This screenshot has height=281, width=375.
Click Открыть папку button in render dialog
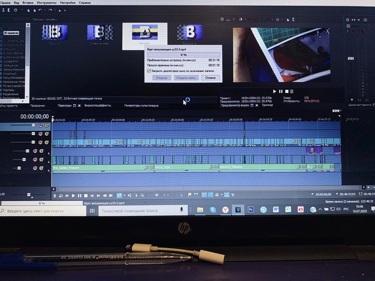click(x=186, y=78)
